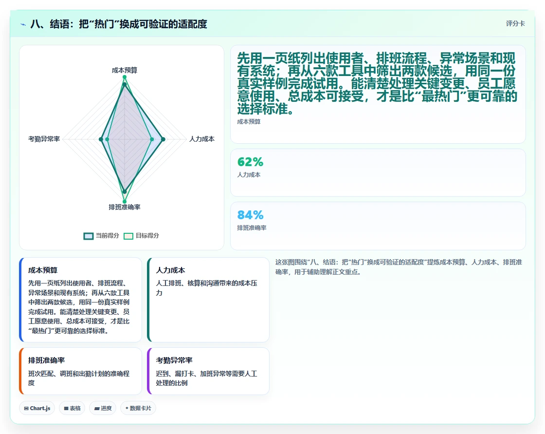Click the header title 八、结语
This screenshot has width=545, height=434.
point(119,24)
